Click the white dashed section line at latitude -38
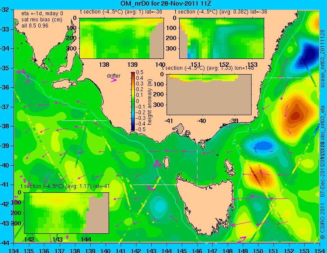The width and height of the screenshot is (327, 253). (x=84, y=120)
